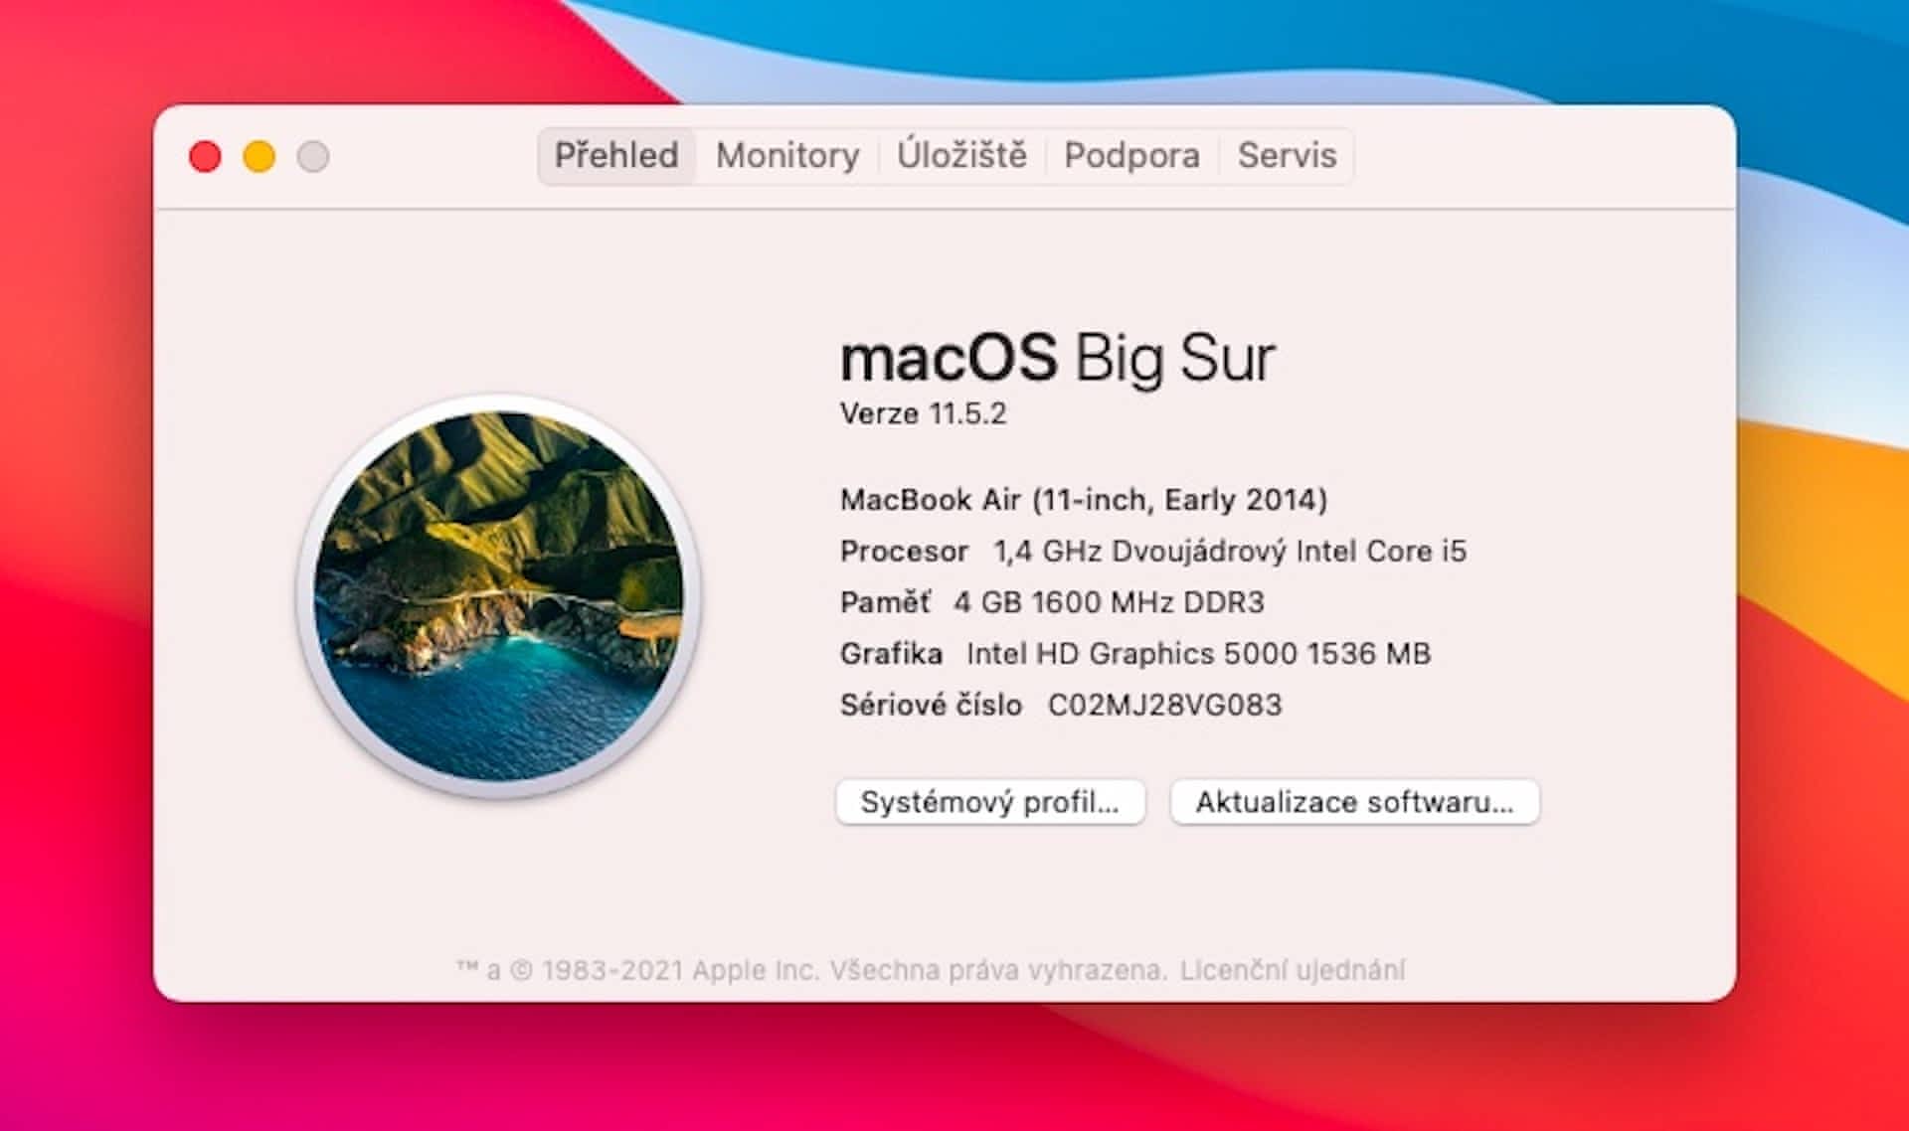Close the window with the red button
This screenshot has height=1131, width=1909.
click(205, 157)
